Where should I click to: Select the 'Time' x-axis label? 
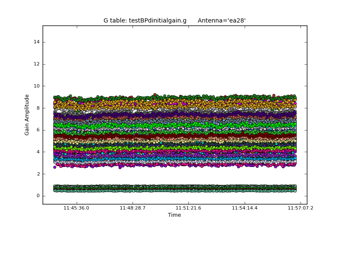pos(174,215)
